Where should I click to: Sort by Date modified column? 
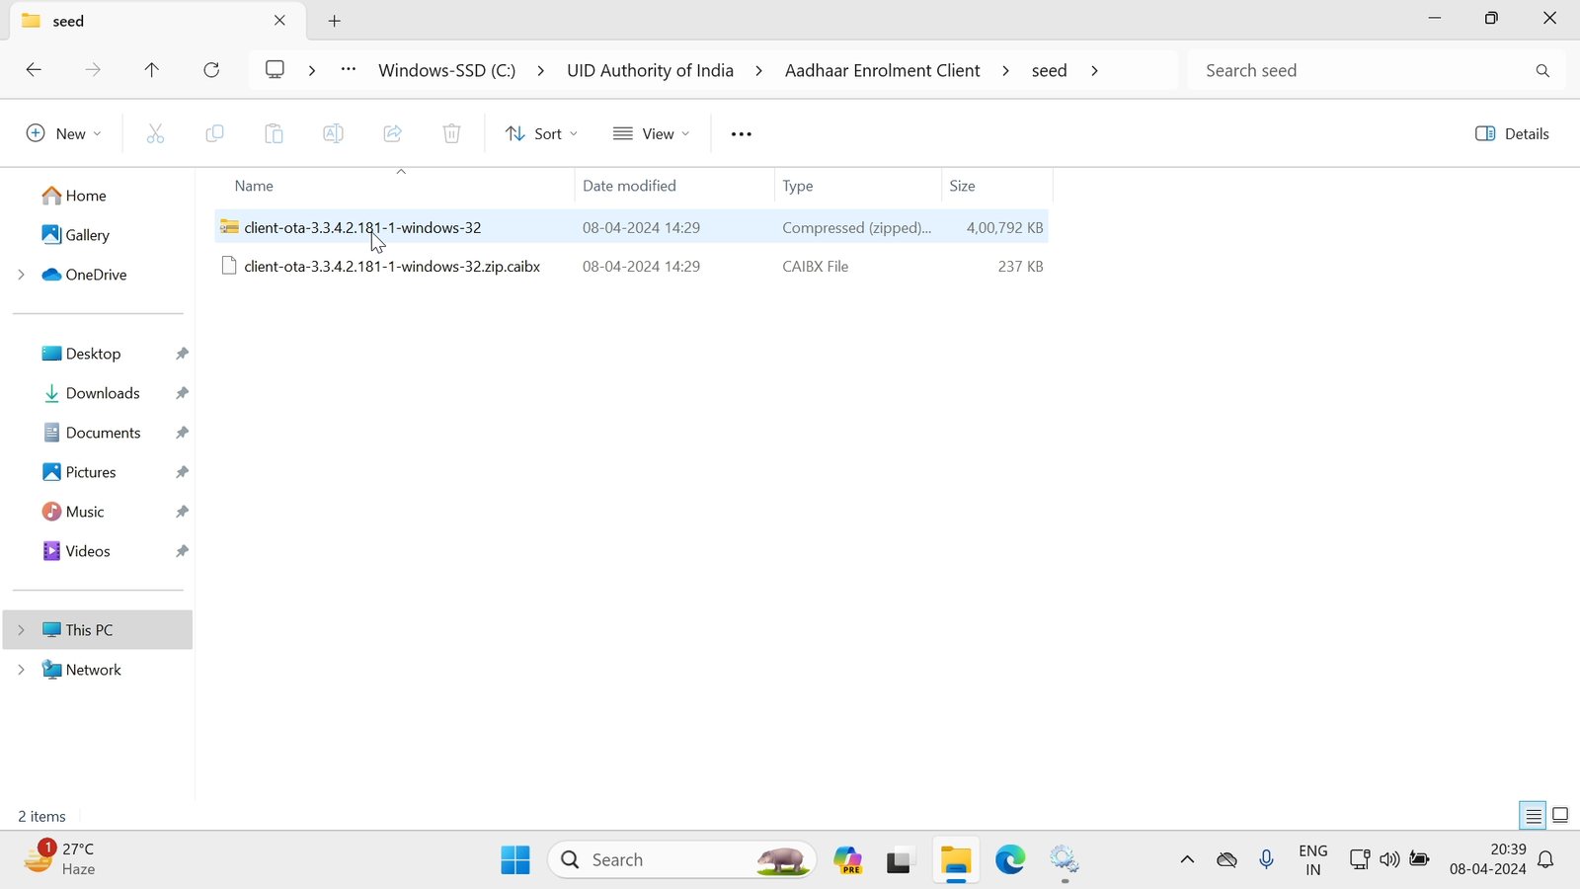point(674,186)
